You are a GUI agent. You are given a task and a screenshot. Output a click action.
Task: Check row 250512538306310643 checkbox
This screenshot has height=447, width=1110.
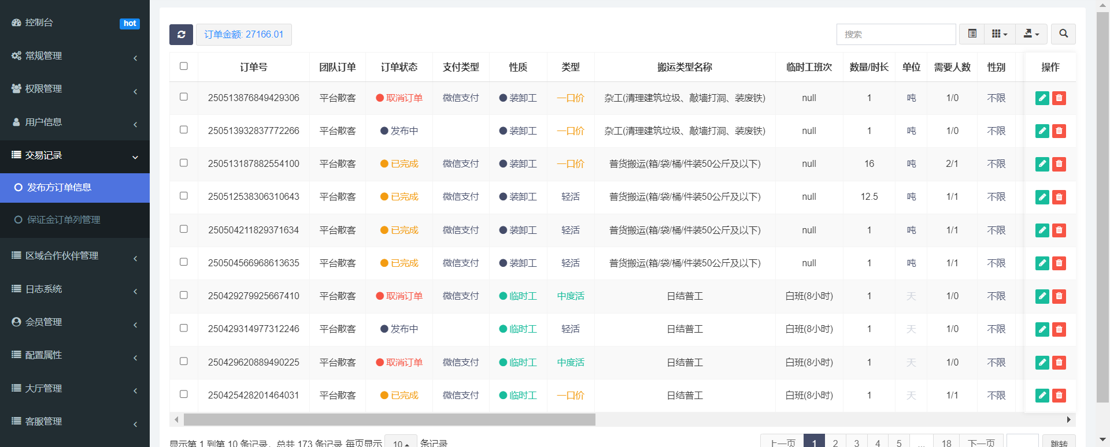click(x=184, y=196)
